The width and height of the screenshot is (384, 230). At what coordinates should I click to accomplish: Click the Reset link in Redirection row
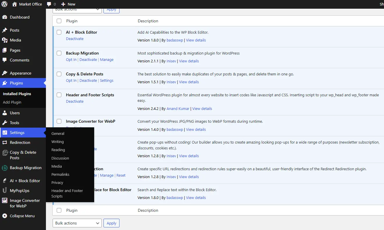point(121,175)
